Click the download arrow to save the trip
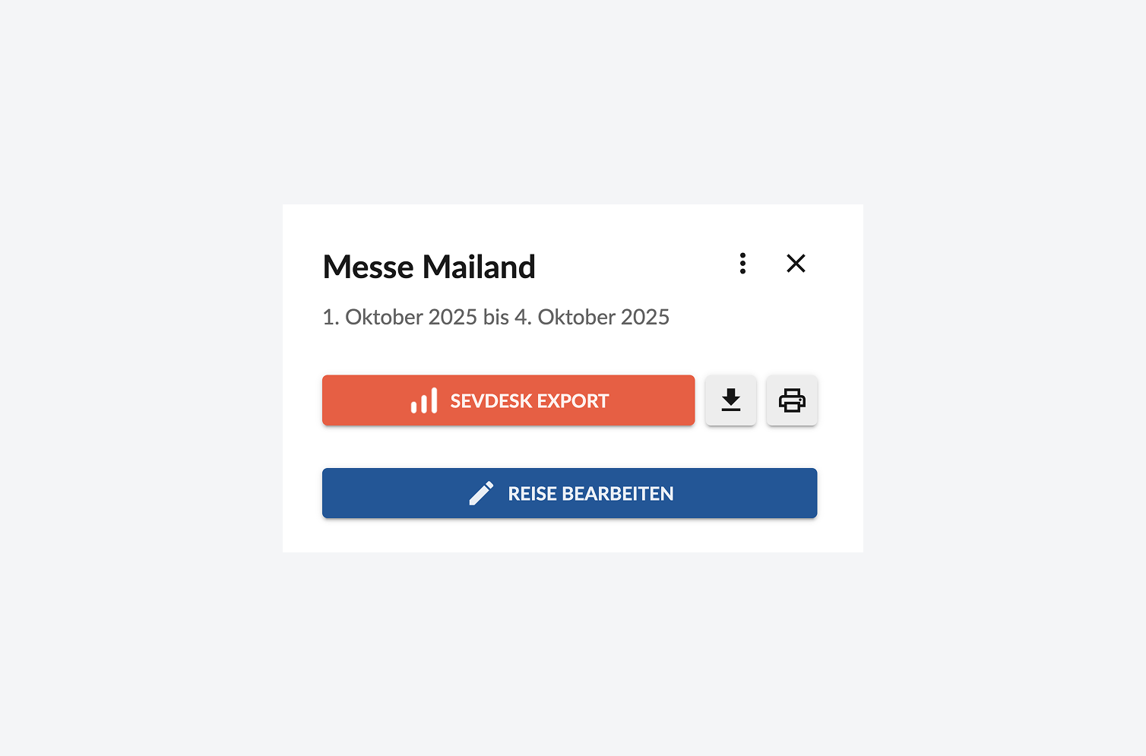Viewport: 1146px width, 756px height. [730, 400]
